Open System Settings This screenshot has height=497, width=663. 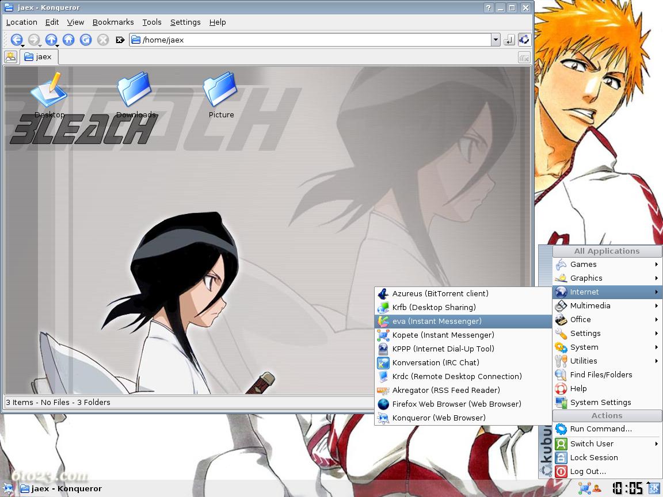tap(607, 402)
